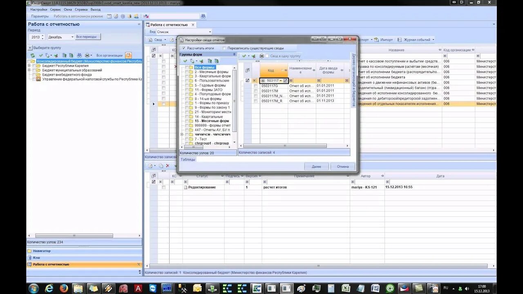
Task: Click the red delete X in lower toolbar
Action: 168,166
